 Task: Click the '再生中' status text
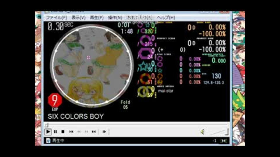[58, 141]
